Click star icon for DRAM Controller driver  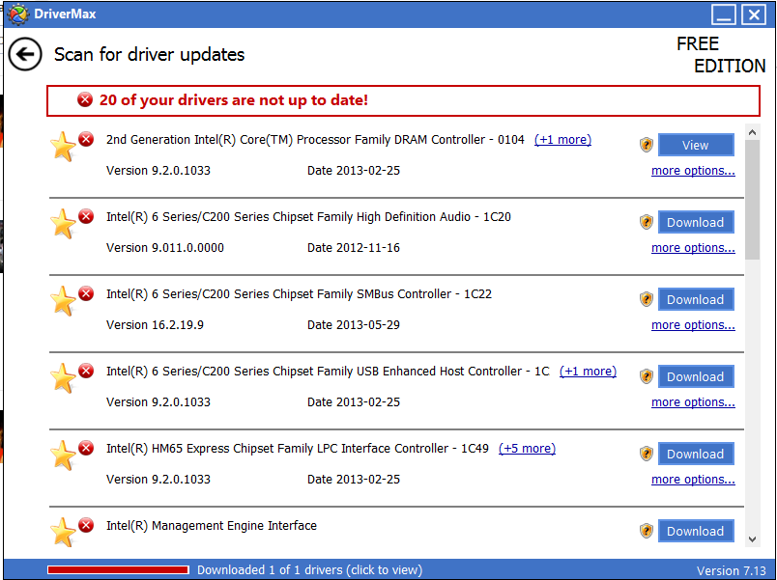(x=63, y=147)
